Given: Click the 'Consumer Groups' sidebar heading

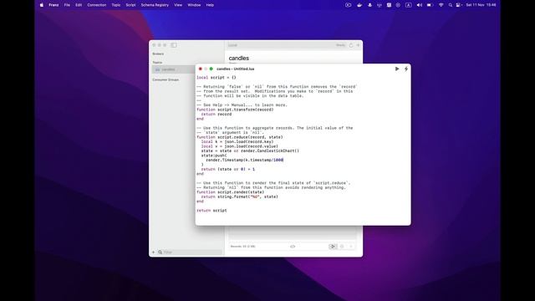Looking at the screenshot, I should (x=166, y=80).
